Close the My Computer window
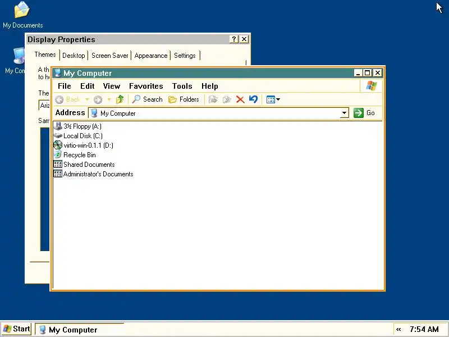Image resolution: width=449 pixels, height=337 pixels. pos(378,73)
